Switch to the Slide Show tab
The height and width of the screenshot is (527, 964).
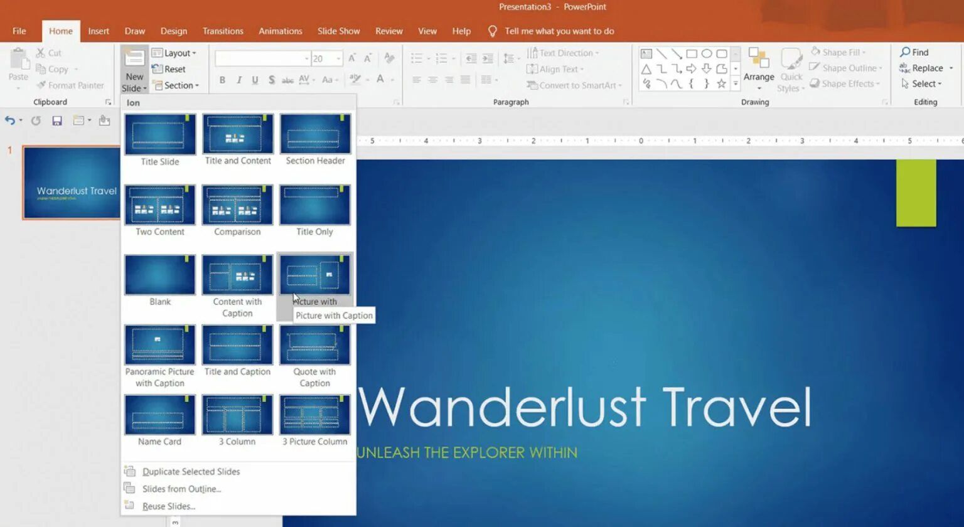[x=338, y=31]
